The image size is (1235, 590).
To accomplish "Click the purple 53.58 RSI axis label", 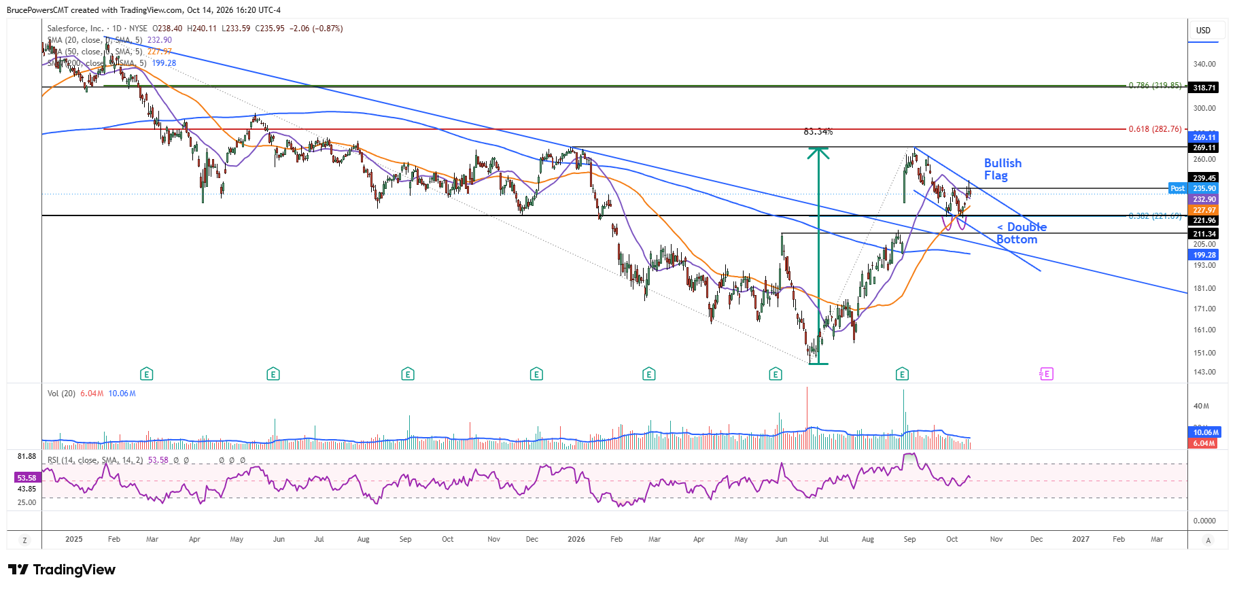I will coord(27,478).
